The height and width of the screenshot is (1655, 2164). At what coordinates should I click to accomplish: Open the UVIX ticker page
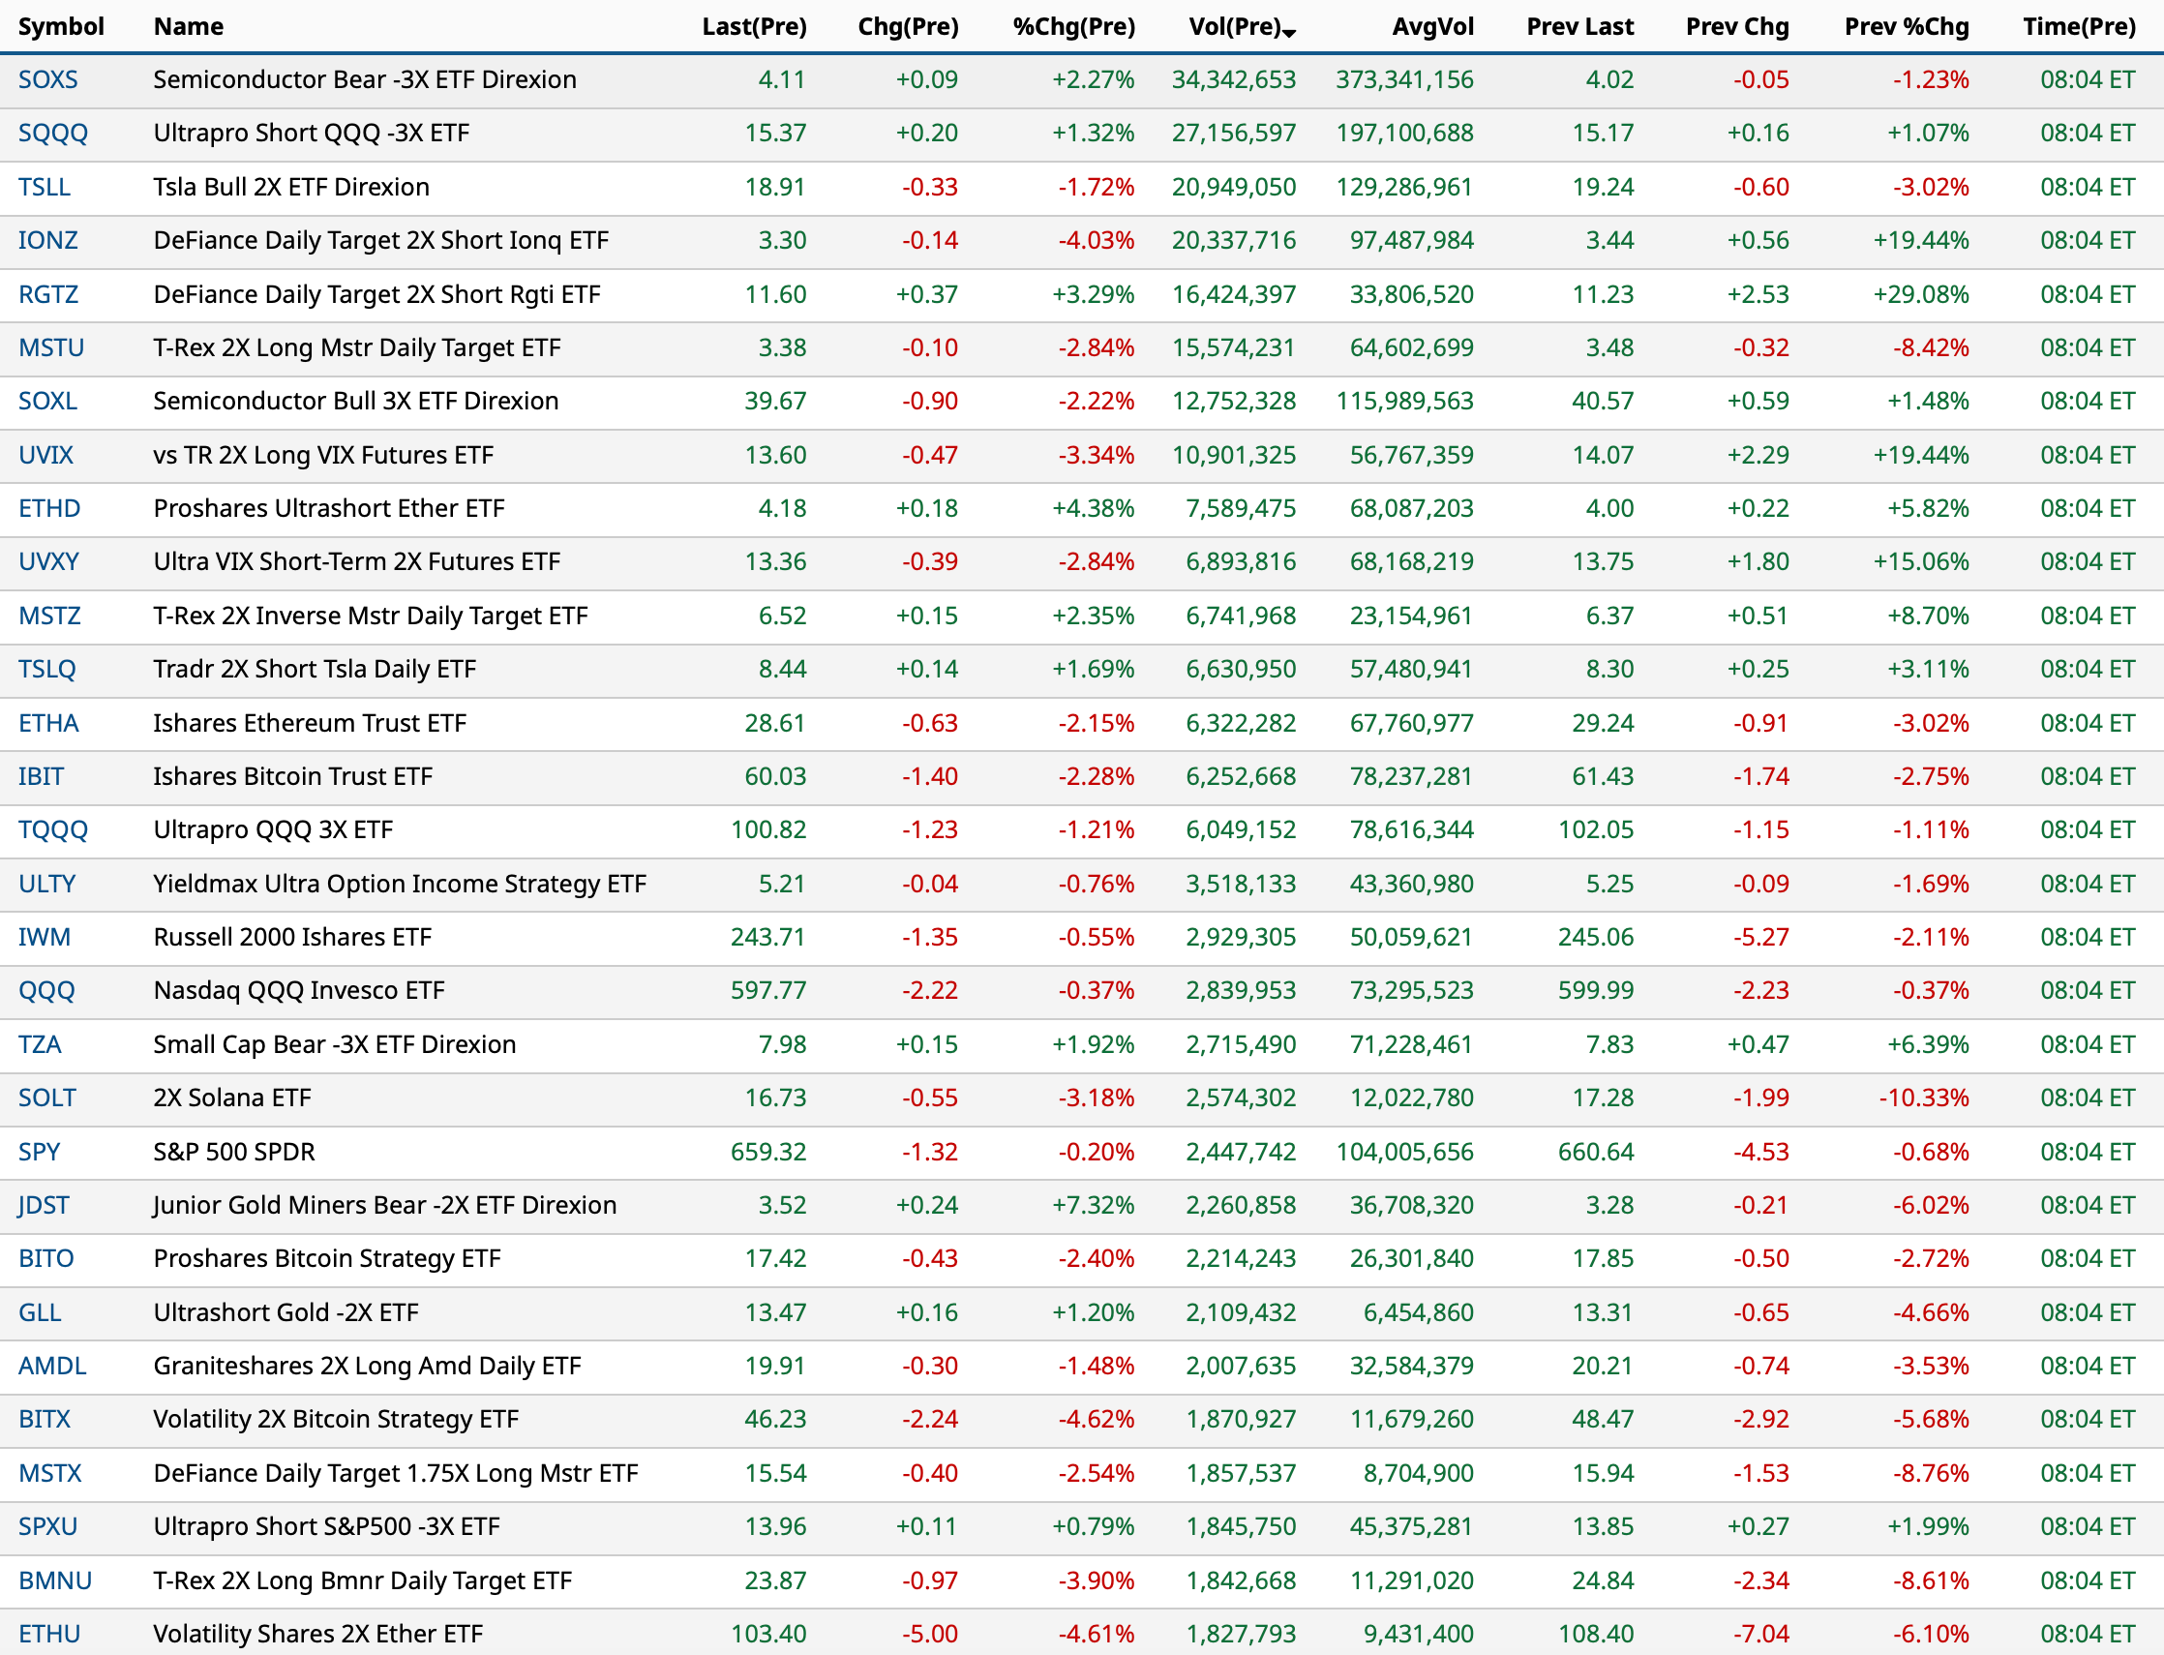point(46,455)
